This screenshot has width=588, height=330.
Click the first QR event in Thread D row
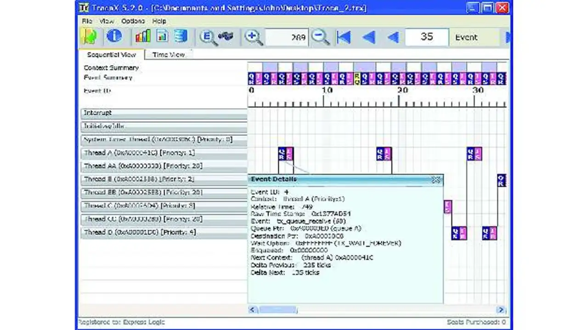click(x=456, y=234)
